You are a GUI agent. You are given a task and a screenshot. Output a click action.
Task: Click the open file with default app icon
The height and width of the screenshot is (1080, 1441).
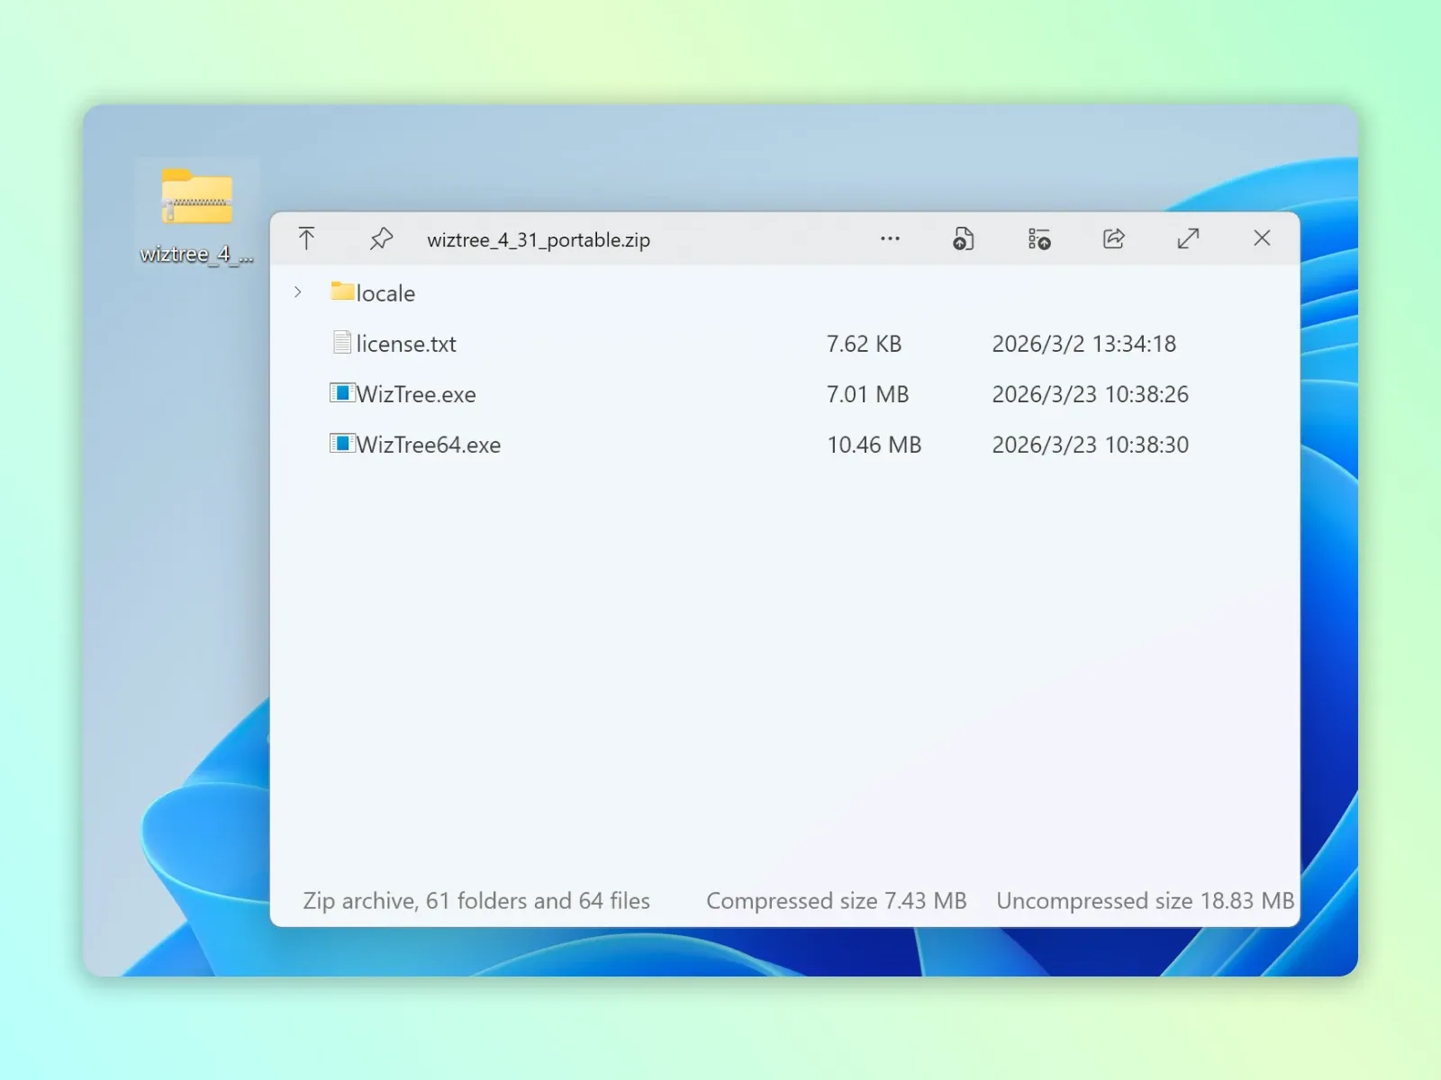point(964,238)
